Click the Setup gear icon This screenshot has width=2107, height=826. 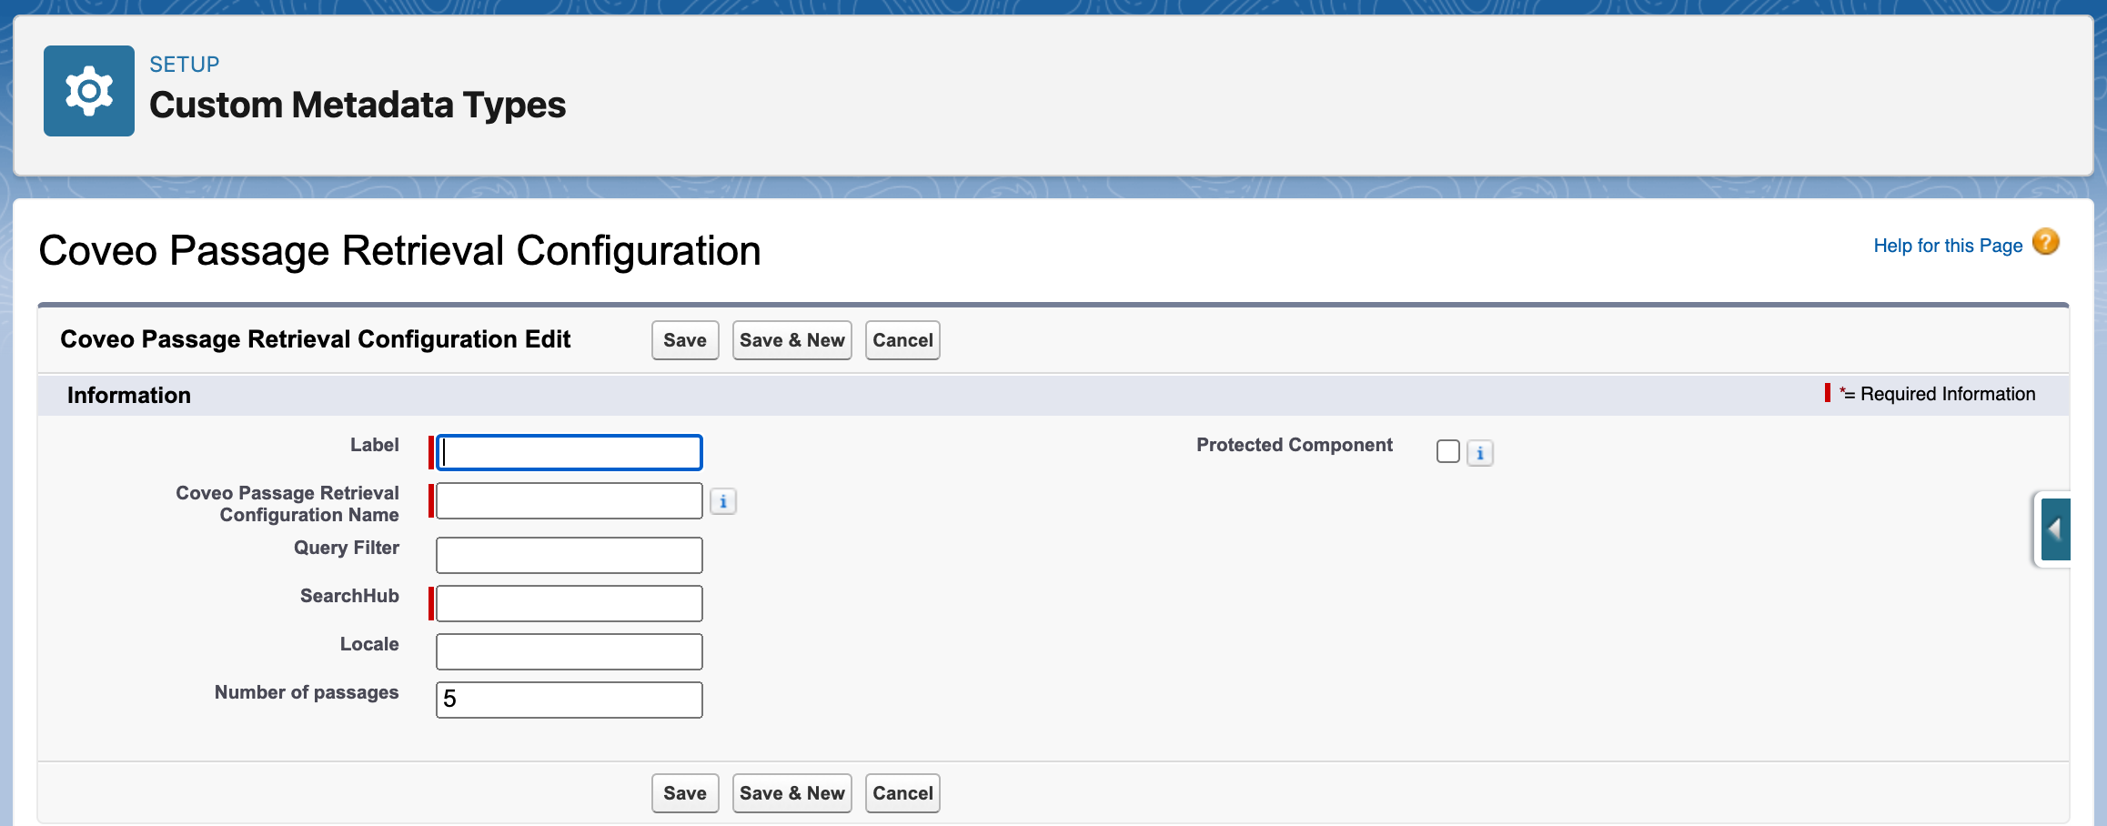(89, 91)
